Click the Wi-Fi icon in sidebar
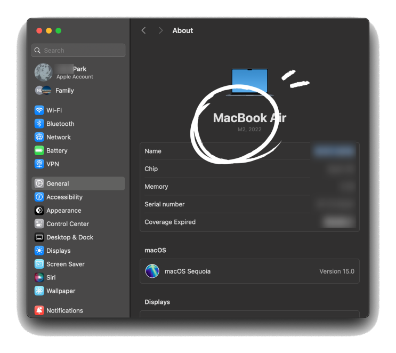This screenshot has height=353, width=396. coord(39,110)
